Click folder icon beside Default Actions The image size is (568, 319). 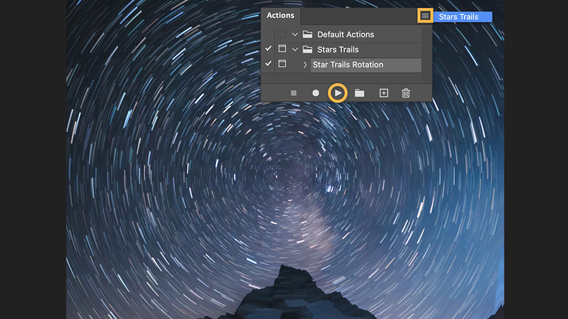click(x=307, y=35)
